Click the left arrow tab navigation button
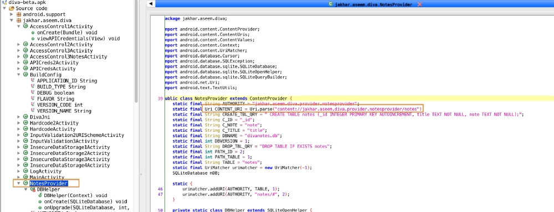The width and height of the screenshot is (554, 212). pyautogui.click(x=151, y=4)
